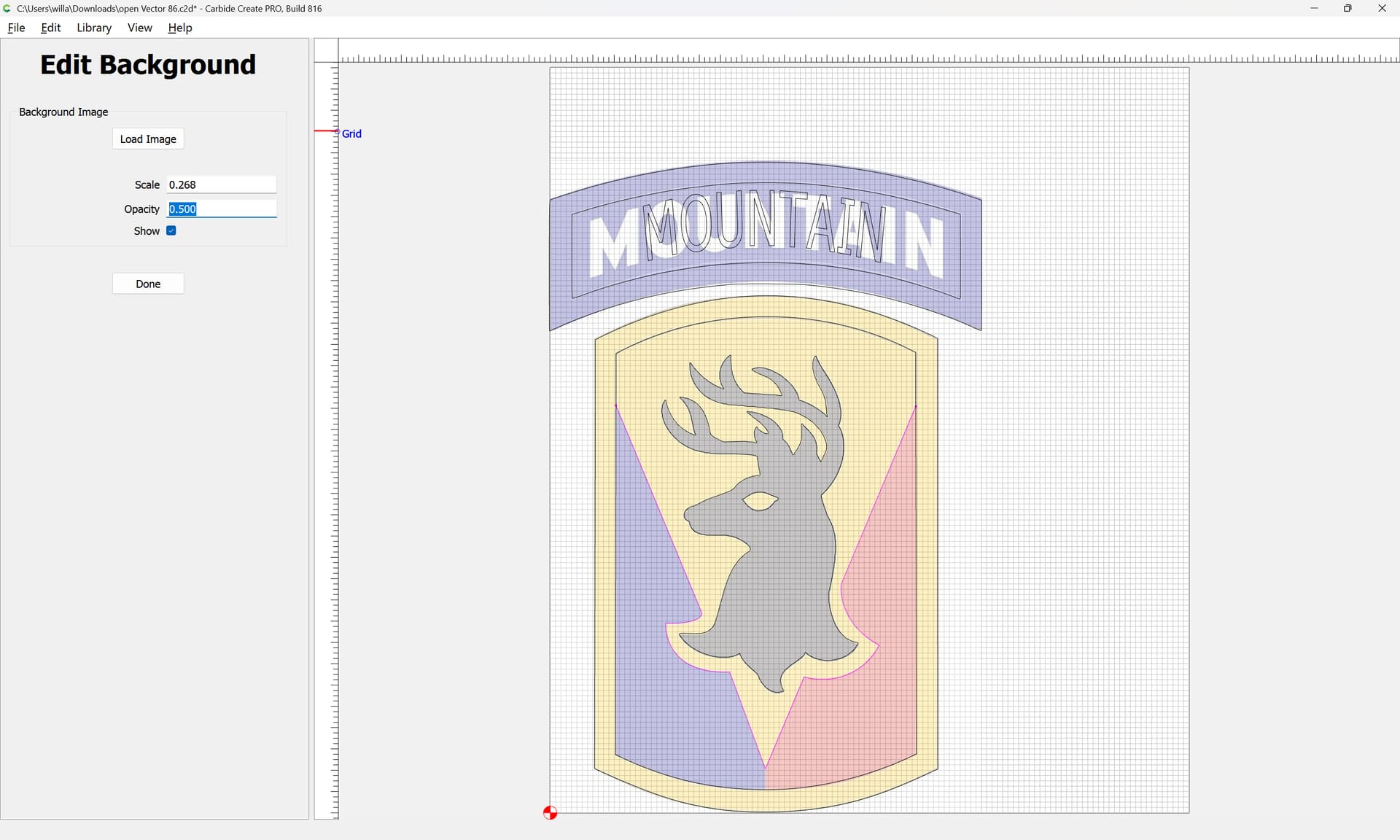Screen dimensions: 1400x840
Task: Click the Background Image group label
Action: tap(63, 112)
